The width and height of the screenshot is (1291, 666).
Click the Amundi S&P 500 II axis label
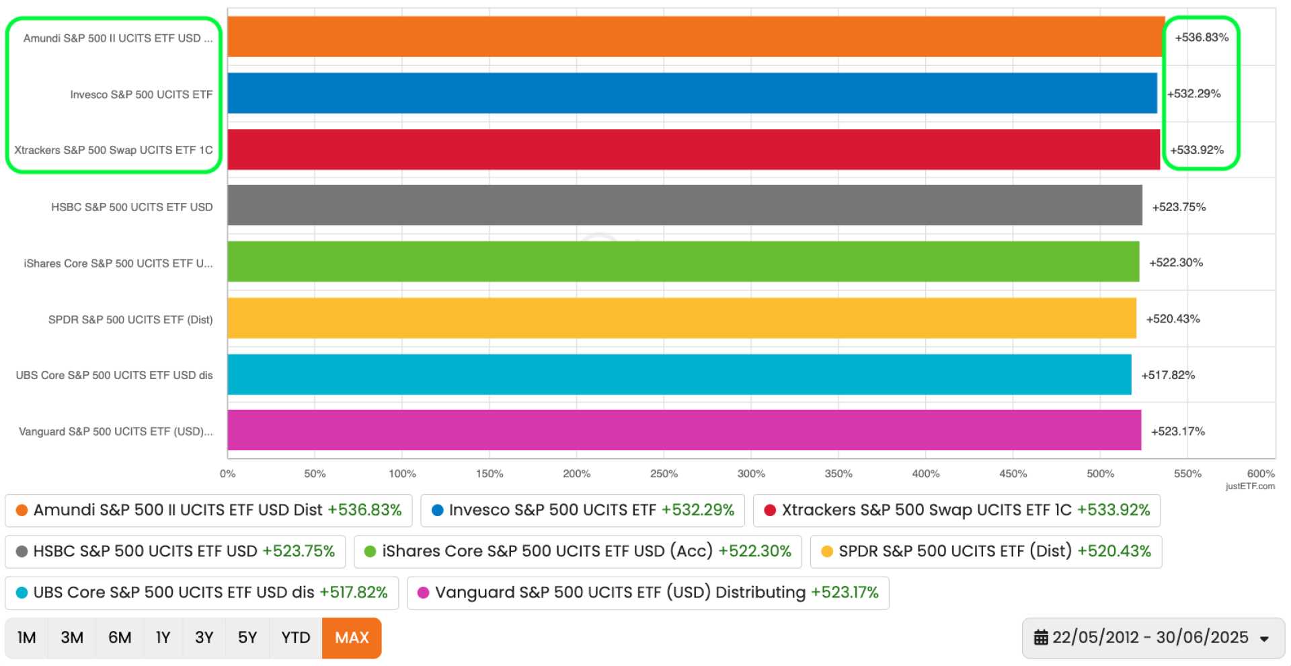(118, 38)
